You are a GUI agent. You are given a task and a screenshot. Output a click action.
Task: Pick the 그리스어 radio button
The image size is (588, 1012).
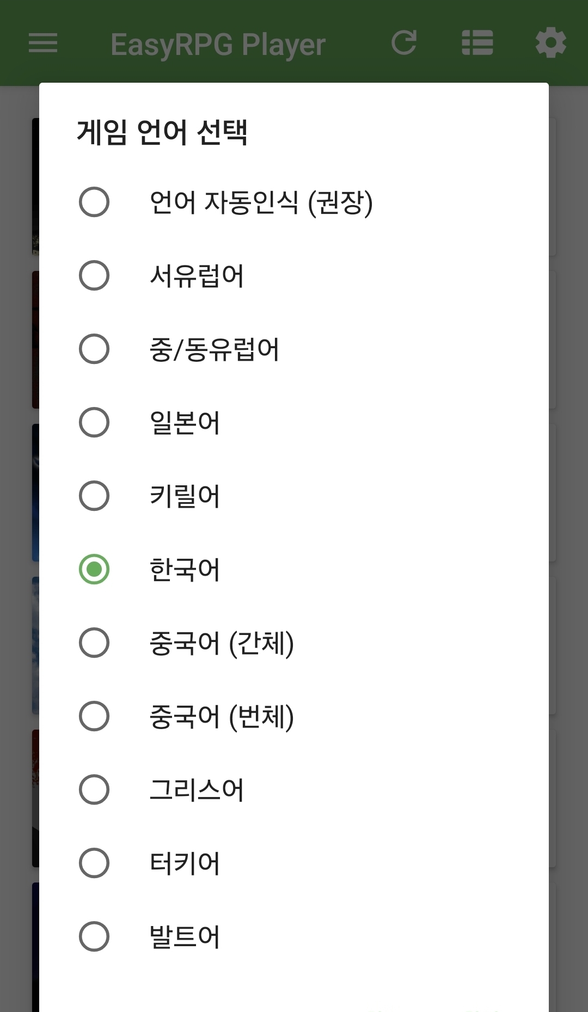coord(94,789)
